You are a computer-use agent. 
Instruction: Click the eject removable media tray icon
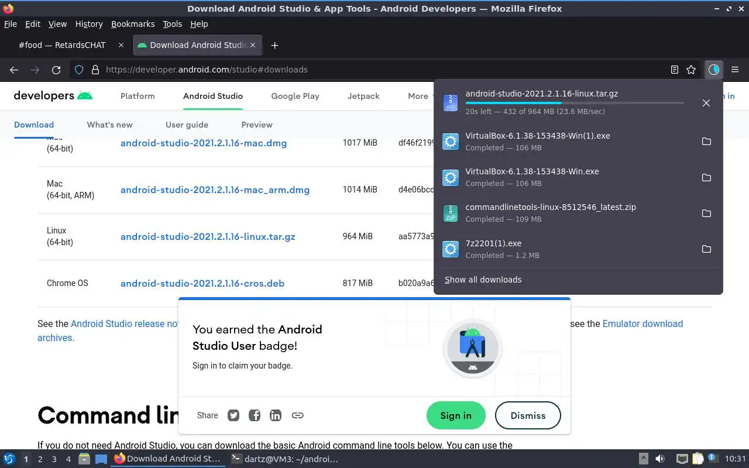(643, 459)
